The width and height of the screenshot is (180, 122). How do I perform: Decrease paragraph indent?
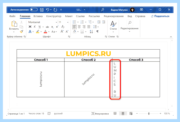pyautogui.click(x=99, y=22)
